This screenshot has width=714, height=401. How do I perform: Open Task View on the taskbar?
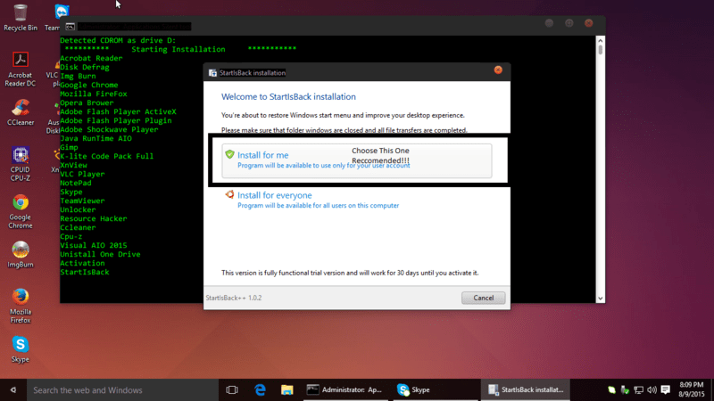tap(232, 389)
